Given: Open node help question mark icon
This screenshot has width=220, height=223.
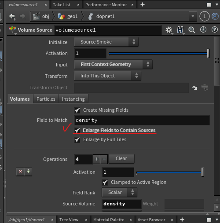Looking at the screenshot, I should point(214,30).
